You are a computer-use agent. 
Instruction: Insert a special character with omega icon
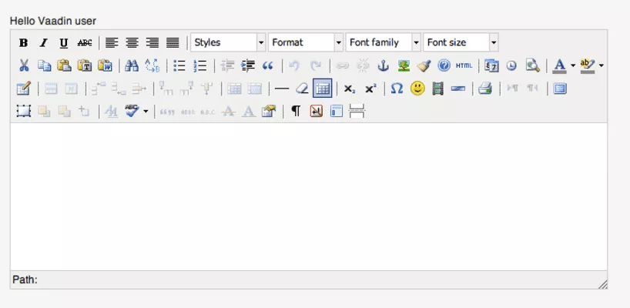[397, 89]
